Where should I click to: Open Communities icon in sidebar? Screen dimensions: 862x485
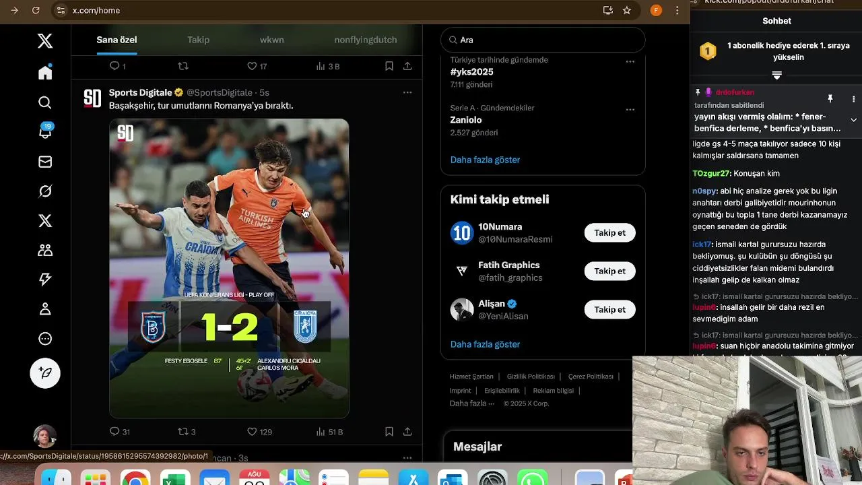tap(45, 250)
